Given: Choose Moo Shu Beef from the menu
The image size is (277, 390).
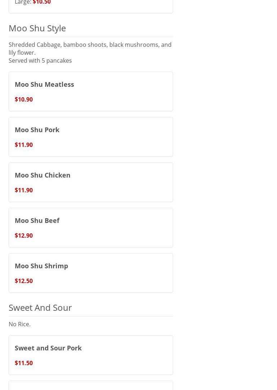Looking at the screenshot, I should [x=37, y=220].
